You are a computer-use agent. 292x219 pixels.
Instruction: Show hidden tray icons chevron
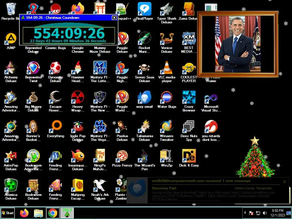pos(245,213)
